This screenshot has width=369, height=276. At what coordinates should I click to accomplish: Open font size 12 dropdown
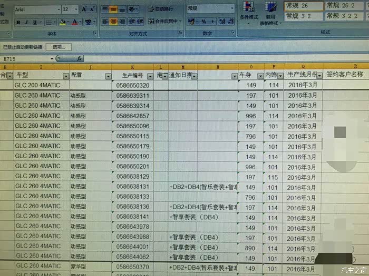[76, 9]
